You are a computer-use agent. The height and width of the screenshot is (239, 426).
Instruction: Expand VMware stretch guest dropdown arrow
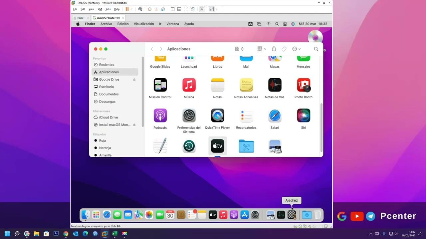tap(216, 9)
